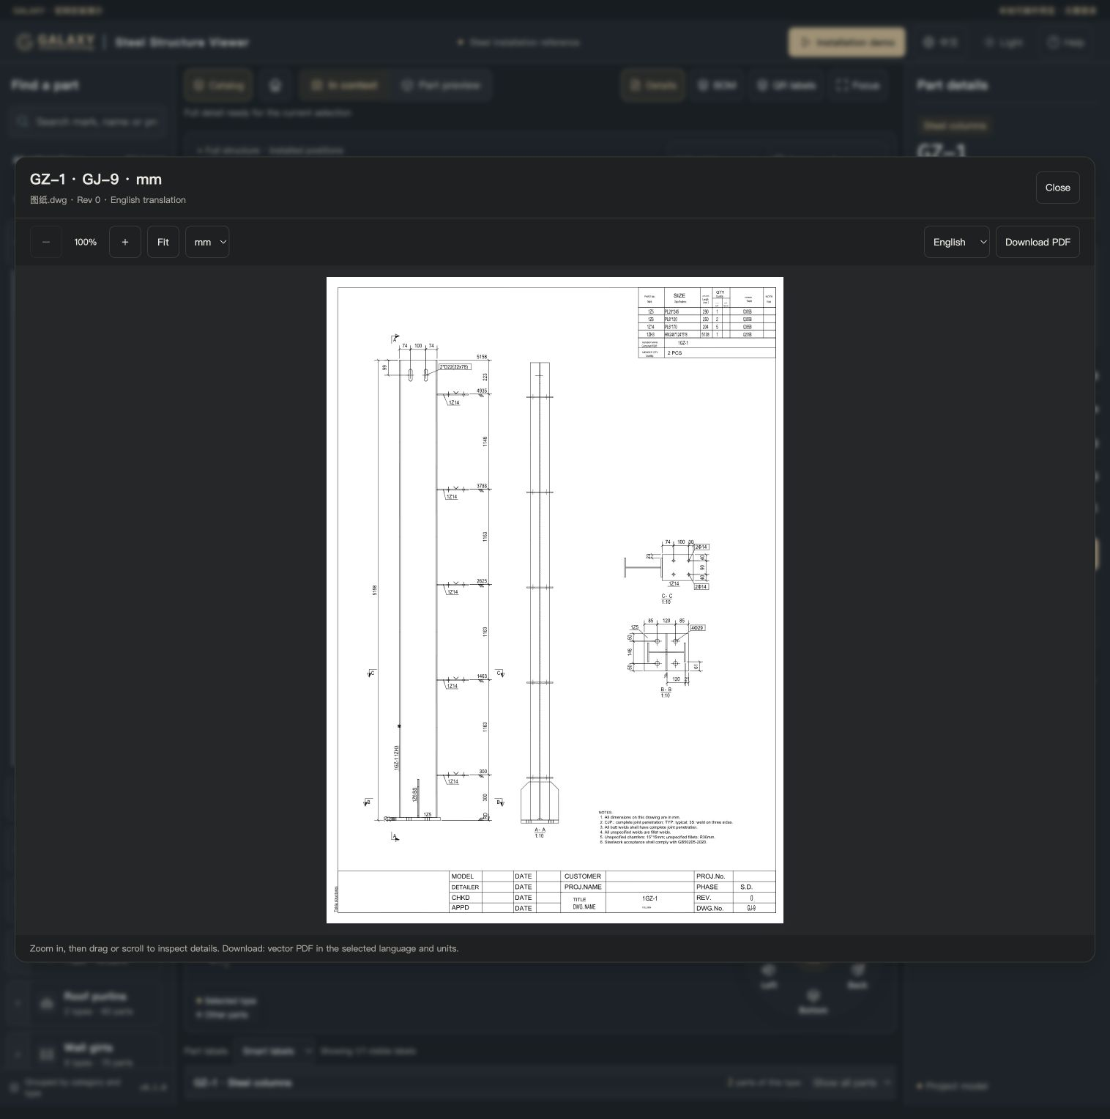Click the PHASE label in the title block
This screenshot has width=1110, height=1119.
pyautogui.click(x=707, y=887)
